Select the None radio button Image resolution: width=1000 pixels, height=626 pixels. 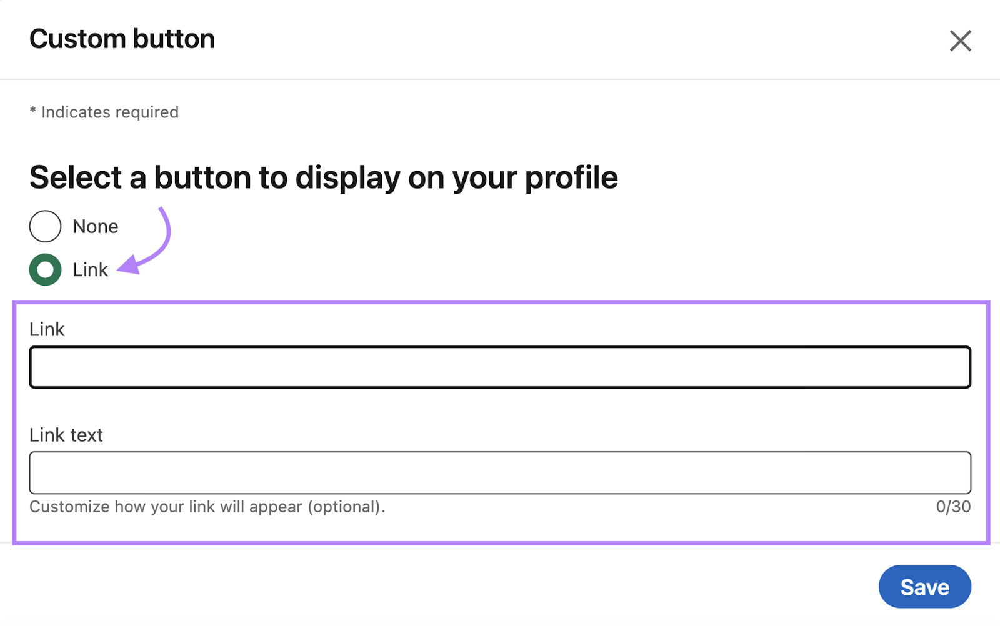tap(44, 226)
